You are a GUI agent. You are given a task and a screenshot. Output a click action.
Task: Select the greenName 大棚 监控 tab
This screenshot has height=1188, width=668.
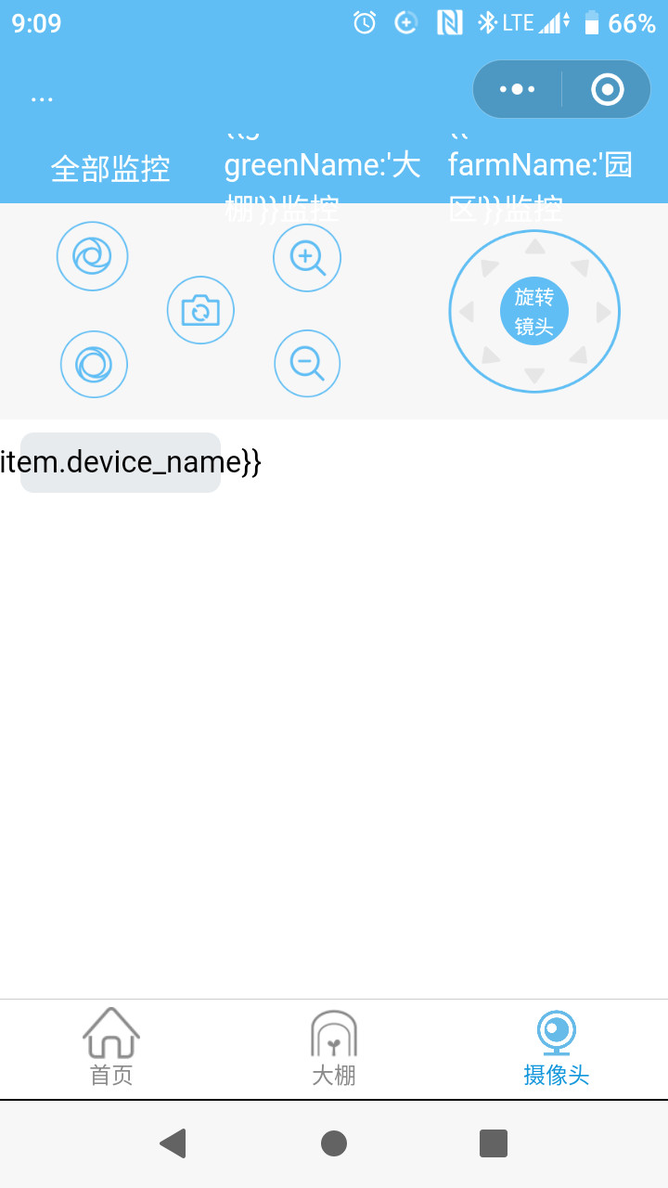[x=323, y=169]
